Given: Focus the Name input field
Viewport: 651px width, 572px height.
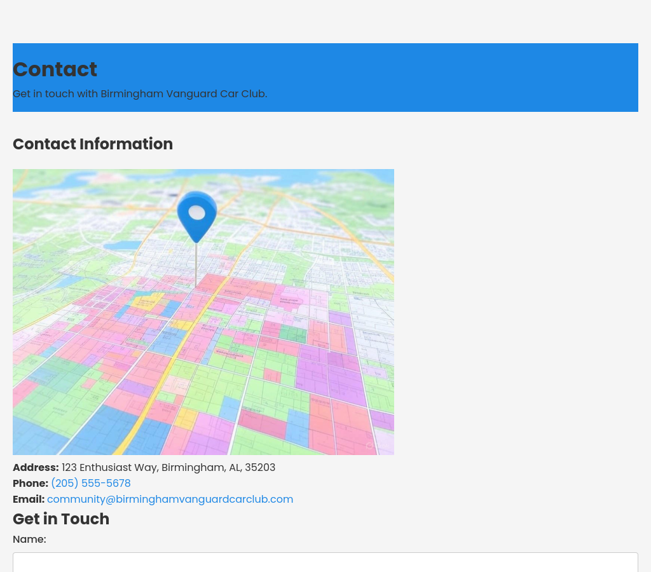Looking at the screenshot, I should 325,562.
